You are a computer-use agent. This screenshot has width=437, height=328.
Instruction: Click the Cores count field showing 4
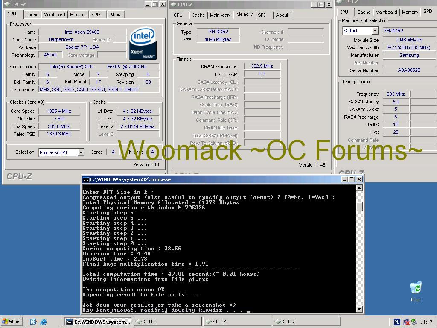click(113, 152)
